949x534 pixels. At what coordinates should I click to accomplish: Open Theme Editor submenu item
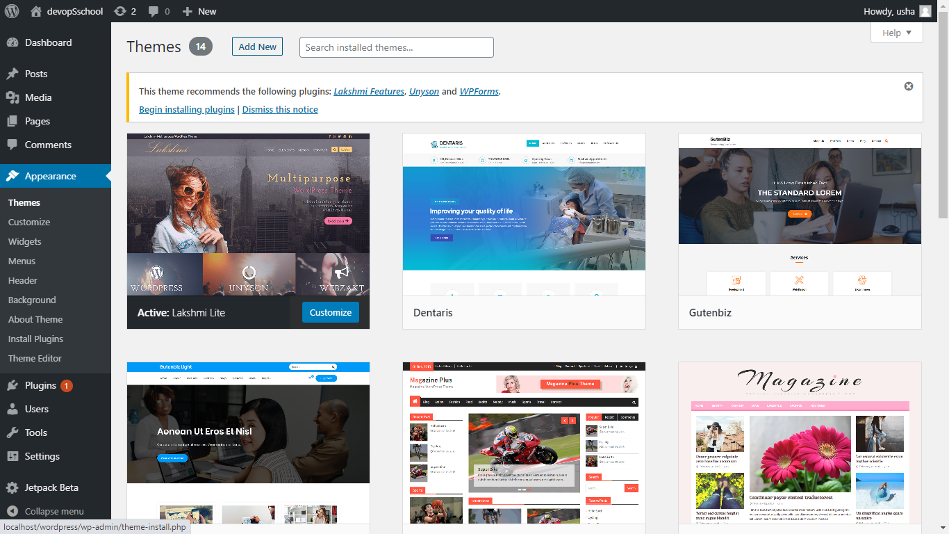(35, 358)
